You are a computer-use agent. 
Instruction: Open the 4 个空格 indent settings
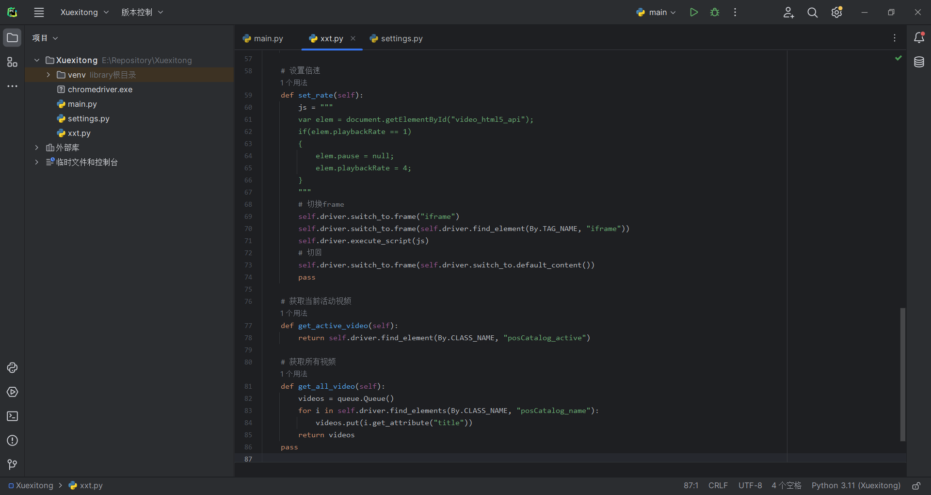tap(787, 485)
